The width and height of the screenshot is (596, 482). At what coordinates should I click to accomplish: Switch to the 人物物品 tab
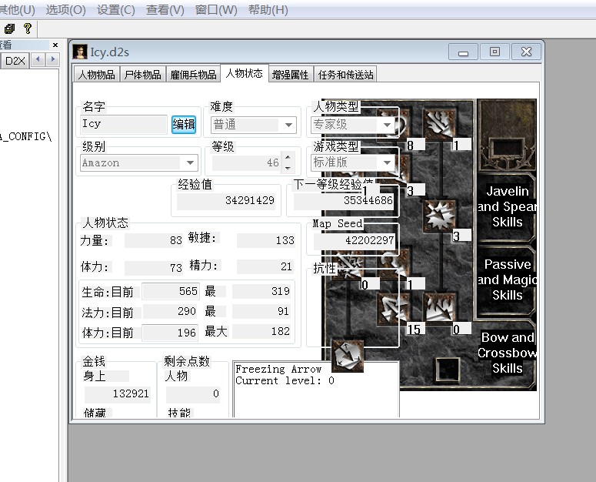click(97, 75)
